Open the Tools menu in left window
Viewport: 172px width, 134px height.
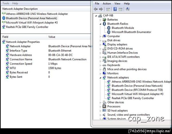coord(6,3)
